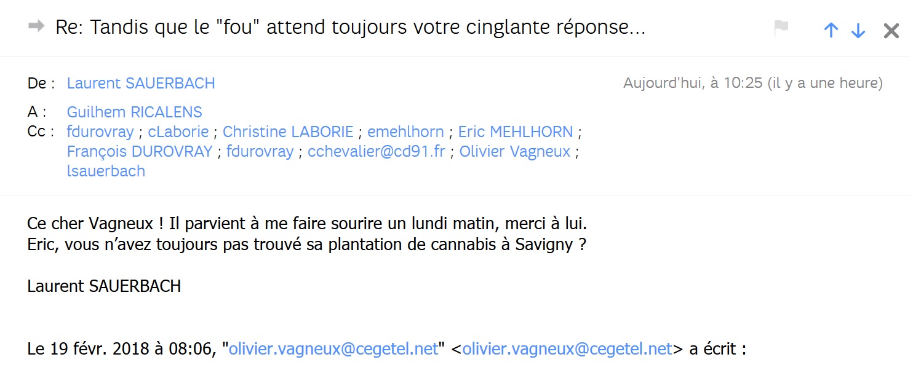Go to previous message with up arrow

point(831,30)
